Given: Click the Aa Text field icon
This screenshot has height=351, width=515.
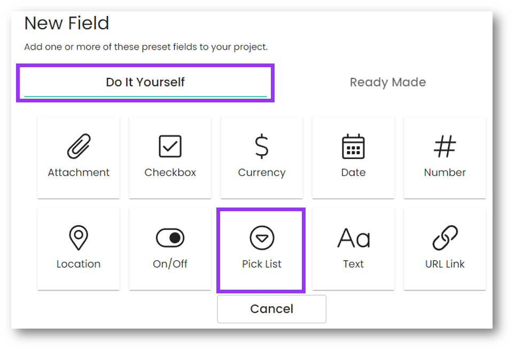Looking at the screenshot, I should point(354,238).
